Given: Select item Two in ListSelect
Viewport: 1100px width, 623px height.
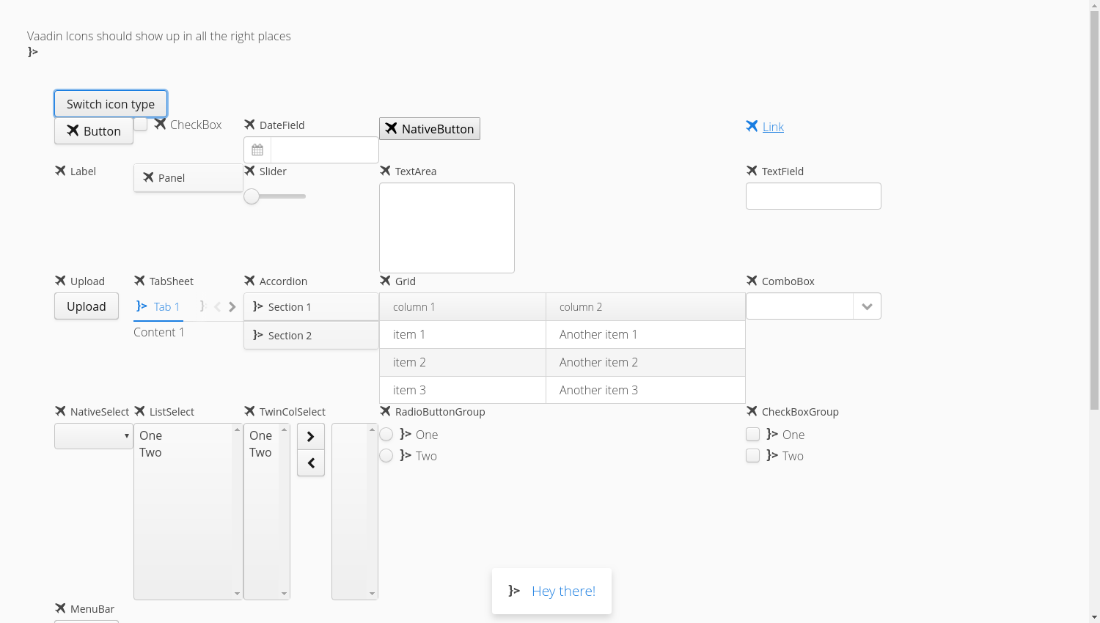Looking at the screenshot, I should 183,452.
